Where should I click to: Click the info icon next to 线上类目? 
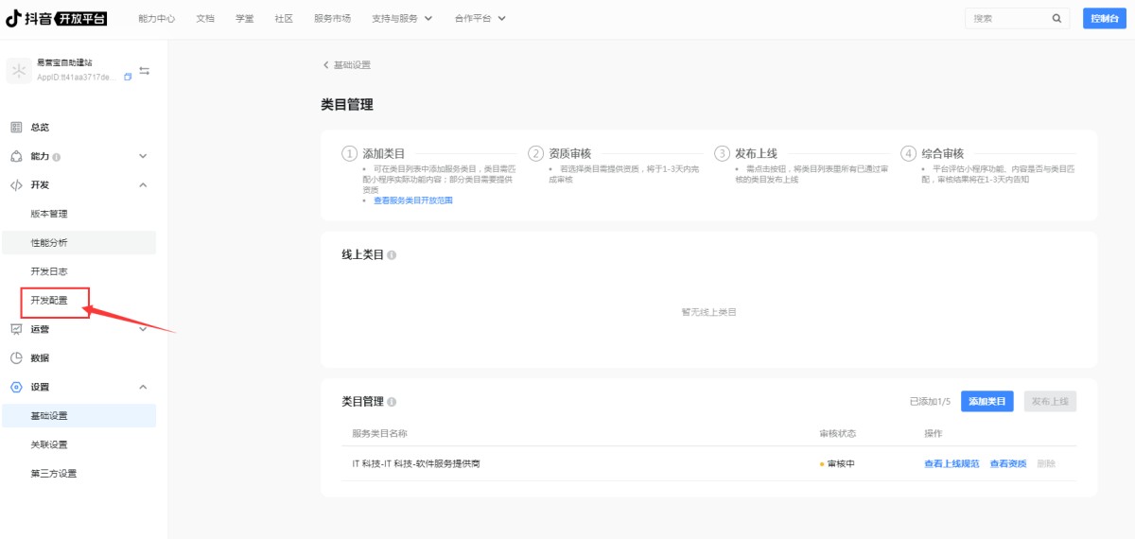[x=392, y=255]
